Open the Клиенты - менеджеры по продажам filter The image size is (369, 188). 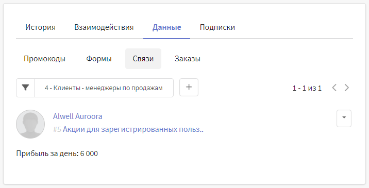tap(104, 88)
